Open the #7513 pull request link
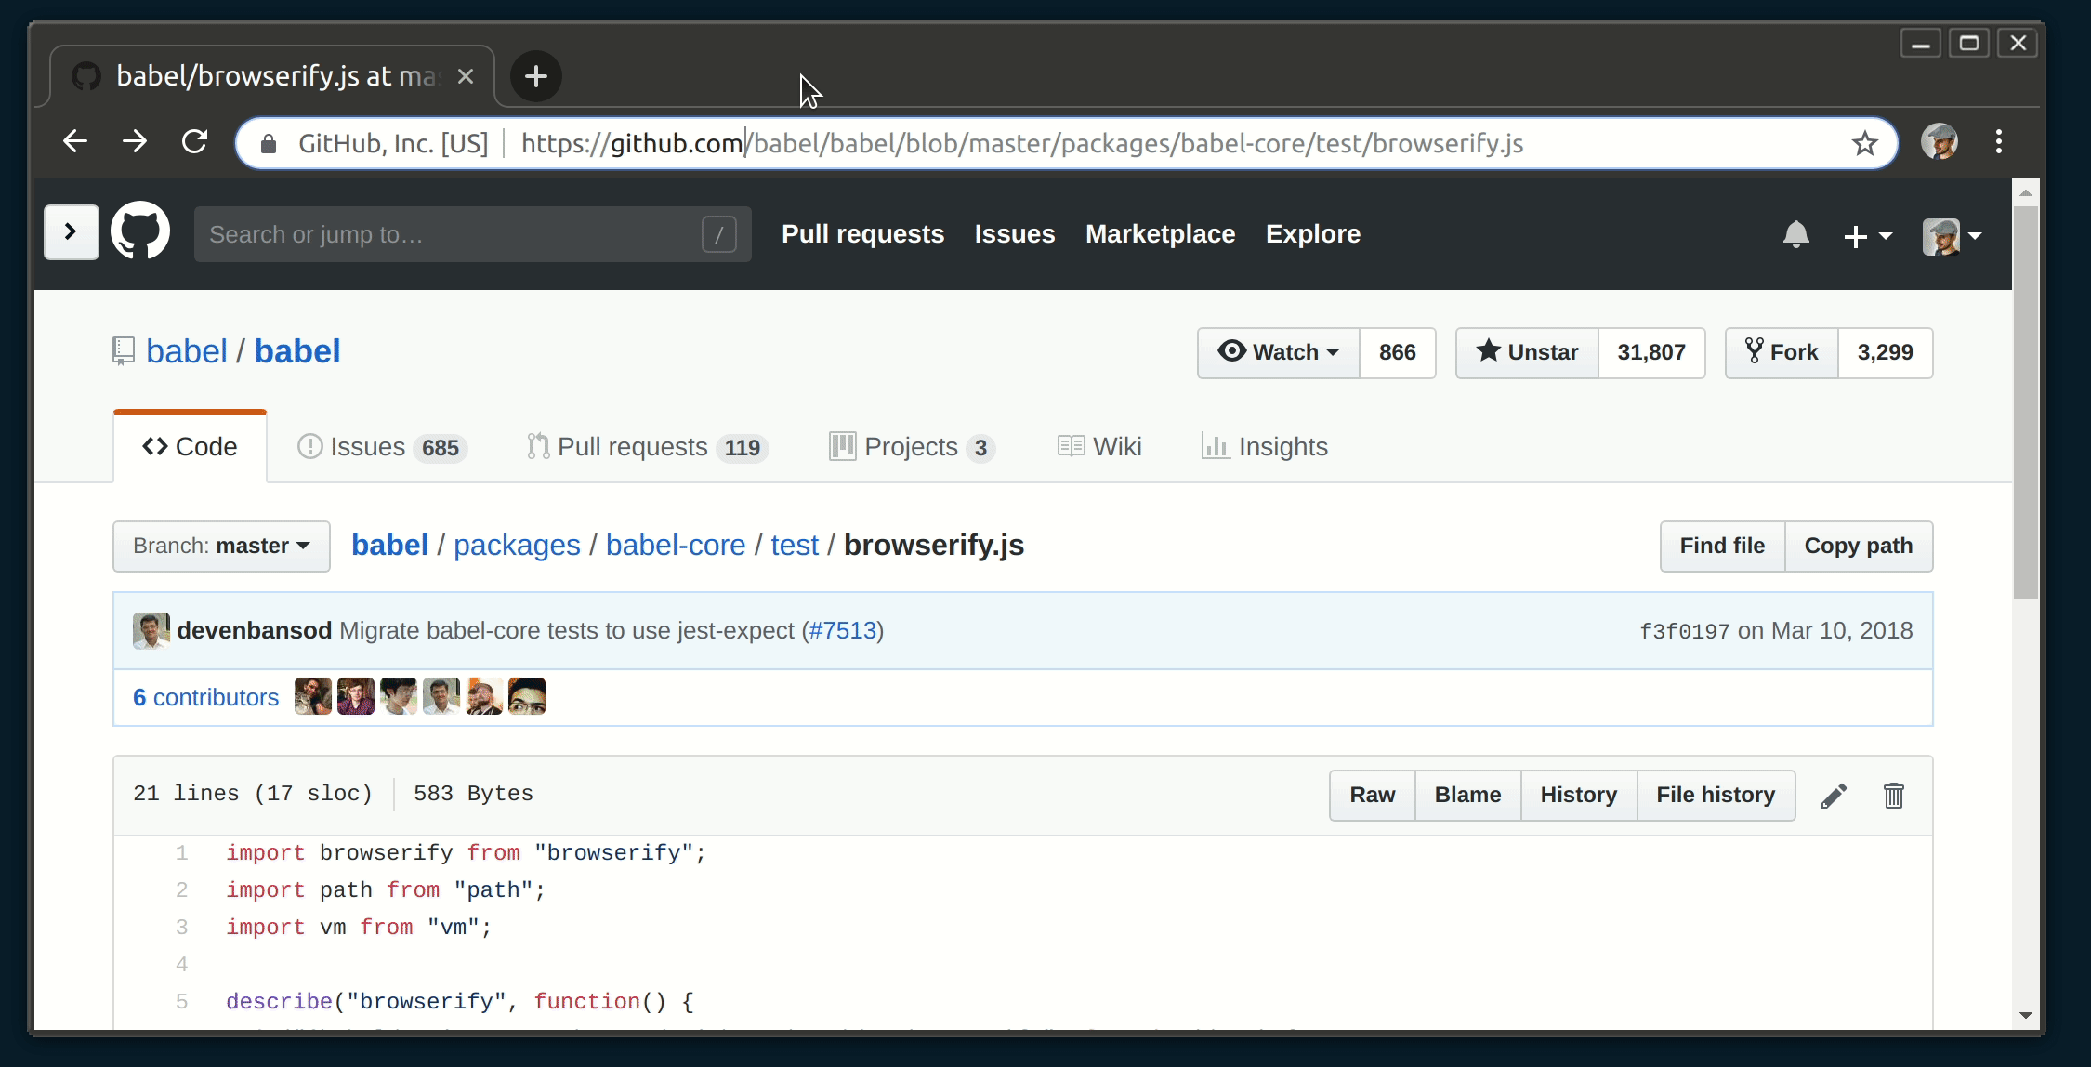The height and width of the screenshot is (1067, 2091). tap(843, 630)
